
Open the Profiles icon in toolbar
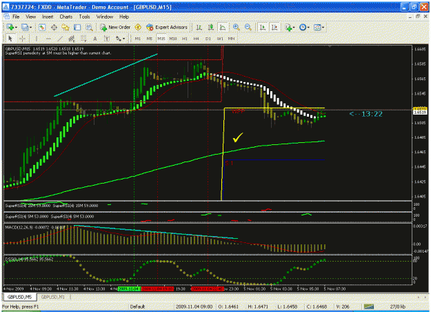pyautogui.click(x=25, y=27)
